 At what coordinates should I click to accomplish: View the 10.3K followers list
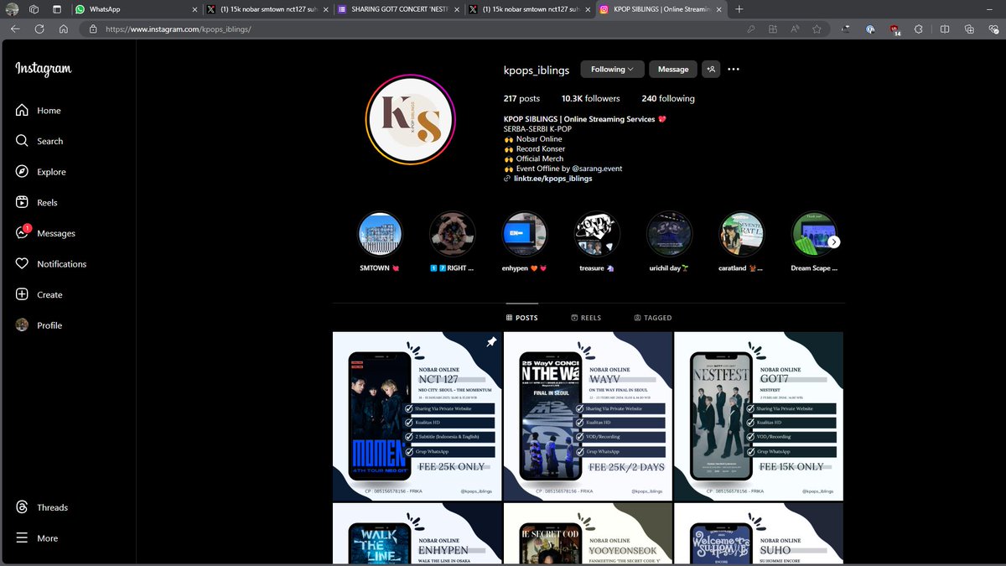(x=591, y=99)
